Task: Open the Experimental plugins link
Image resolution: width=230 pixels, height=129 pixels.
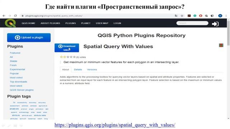Action: click(17, 69)
